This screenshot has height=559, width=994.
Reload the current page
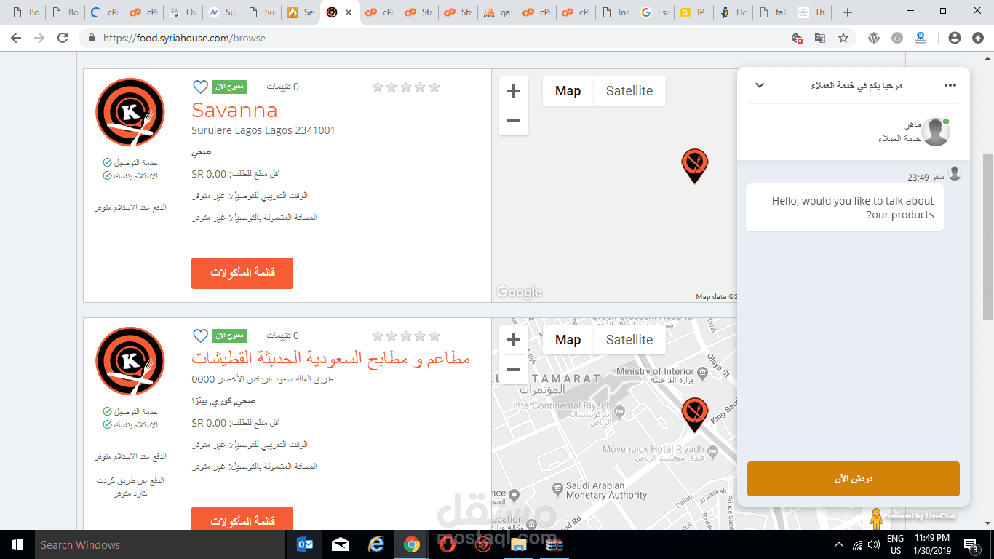pyautogui.click(x=63, y=38)
